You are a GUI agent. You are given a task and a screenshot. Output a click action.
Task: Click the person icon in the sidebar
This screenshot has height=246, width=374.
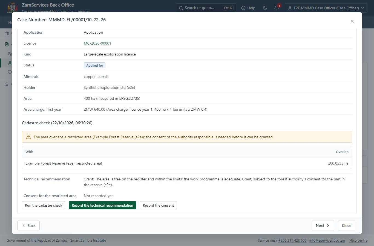pos(10,63)
